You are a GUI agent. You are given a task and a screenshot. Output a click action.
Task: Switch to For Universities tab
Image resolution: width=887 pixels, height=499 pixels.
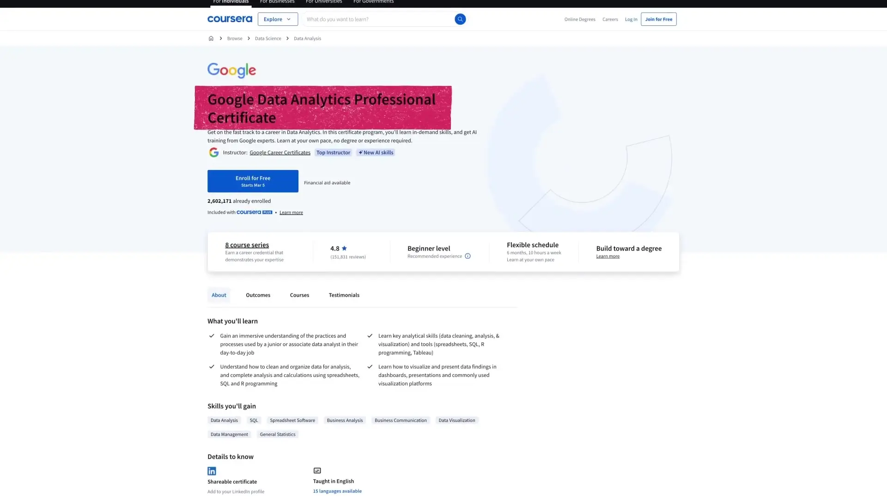pyautogui.click(x=324, y=2)
